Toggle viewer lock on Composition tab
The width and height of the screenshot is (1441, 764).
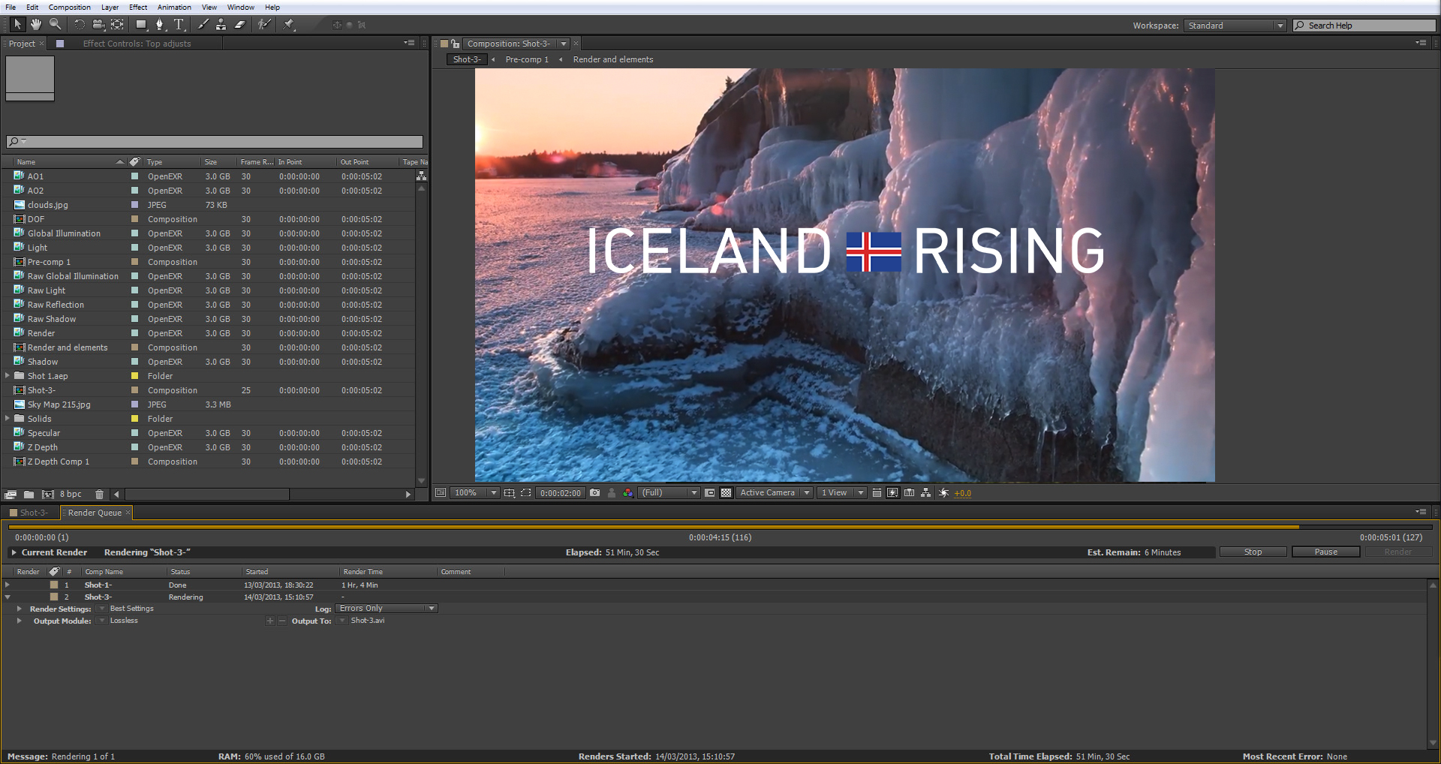(x=456, y=44)
